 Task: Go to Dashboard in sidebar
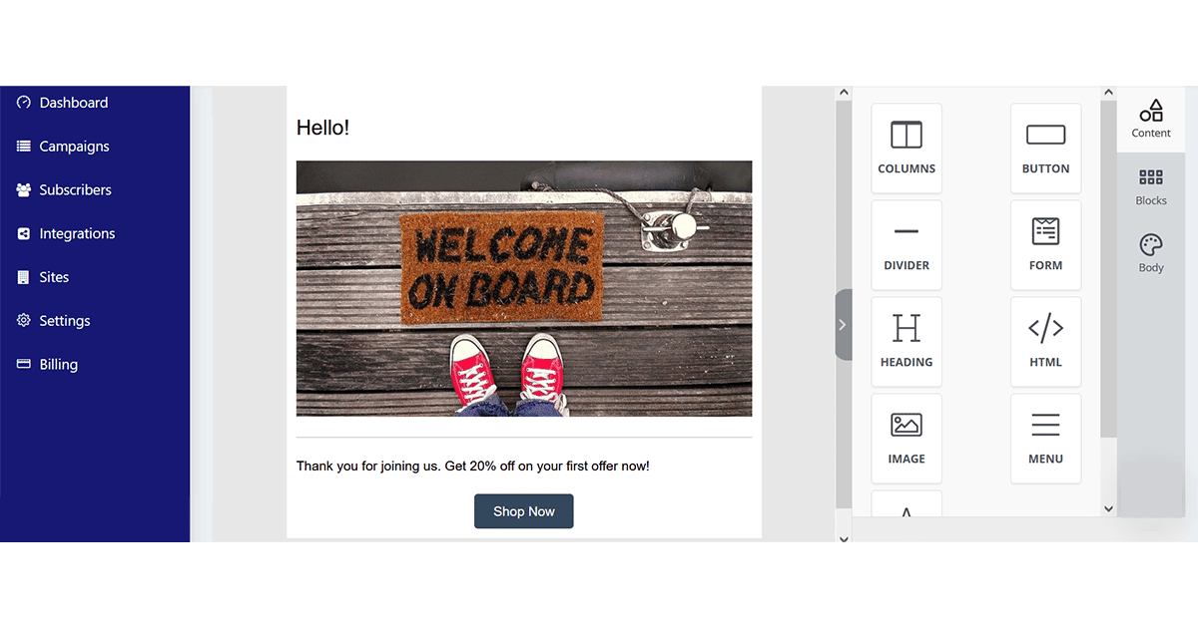tap(73, 103)
